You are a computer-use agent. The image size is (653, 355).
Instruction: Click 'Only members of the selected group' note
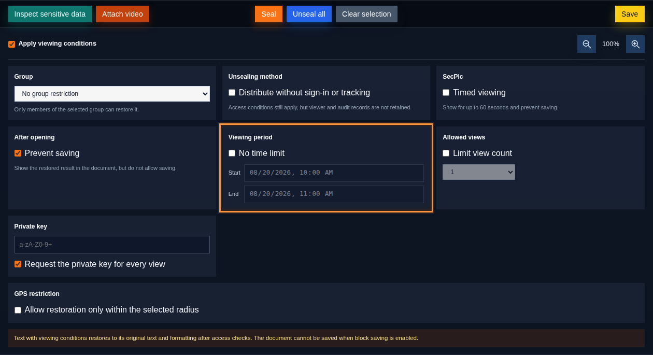click(x=77, y=109)
